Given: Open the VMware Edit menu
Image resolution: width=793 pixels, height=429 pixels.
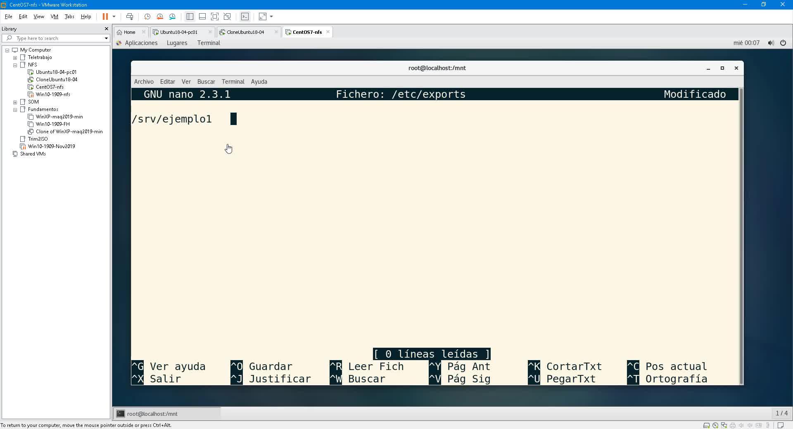Looking at the screenshot, I should 23,16.
